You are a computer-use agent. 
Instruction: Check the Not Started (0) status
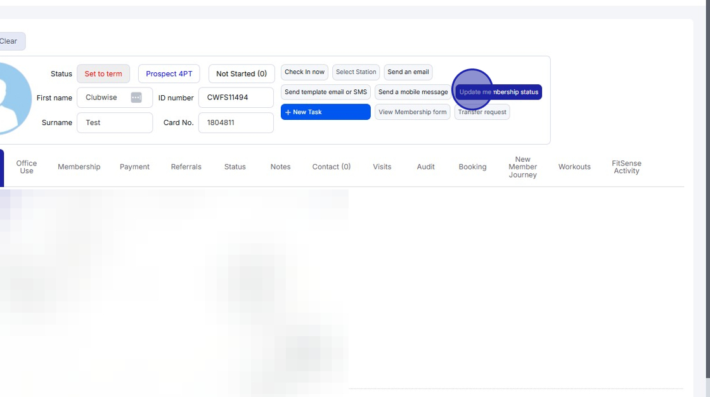[242, 74]
